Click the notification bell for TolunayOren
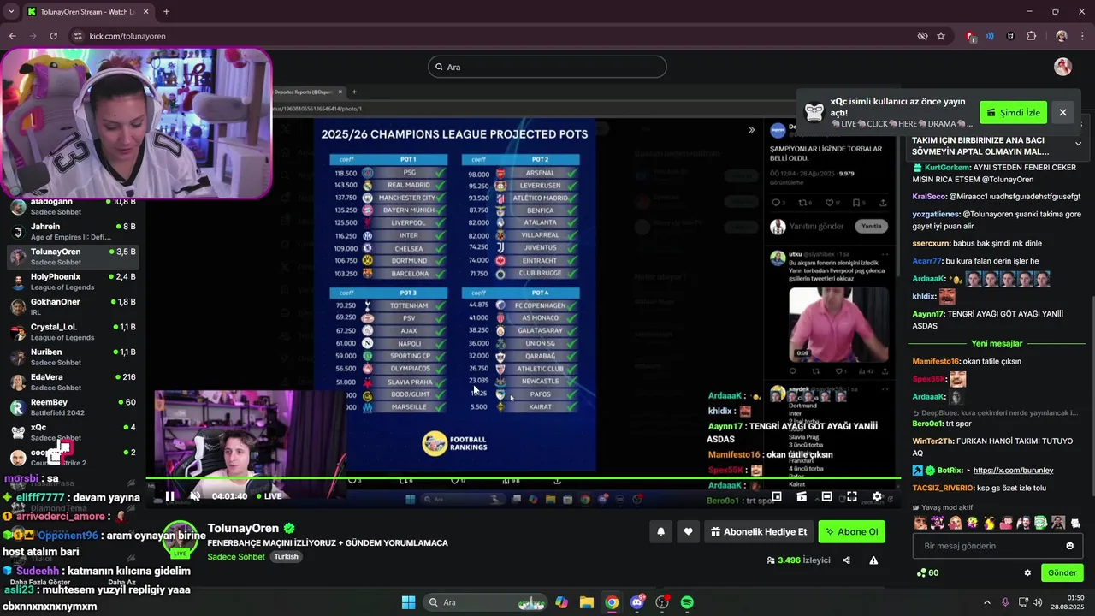Image resolution: width=1095 pixels, height=616 pixels. pos(660,532)
